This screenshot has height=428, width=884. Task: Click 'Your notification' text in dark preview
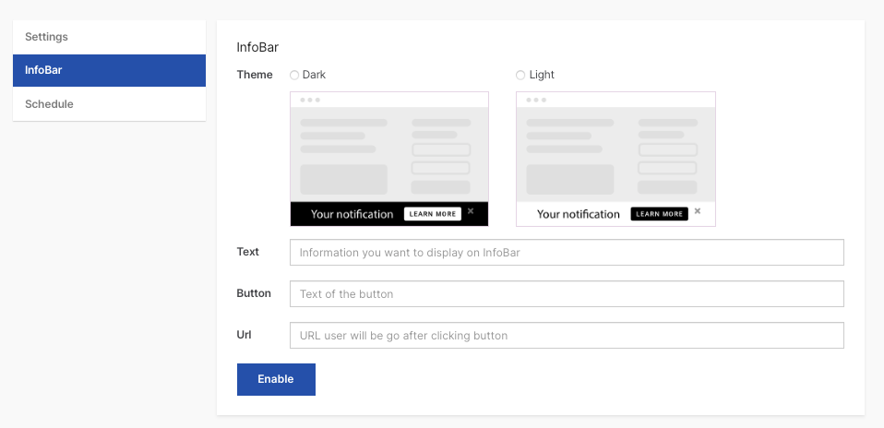(x=352, y=214)
